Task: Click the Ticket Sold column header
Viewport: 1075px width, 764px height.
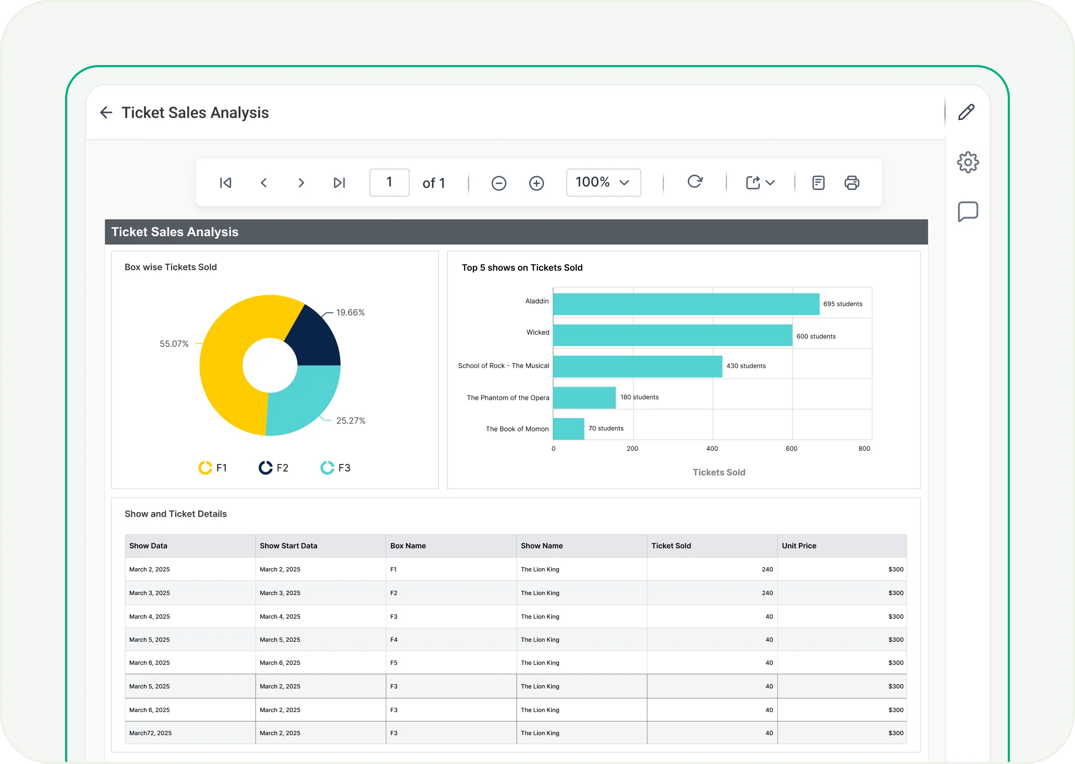Action: 671,546
